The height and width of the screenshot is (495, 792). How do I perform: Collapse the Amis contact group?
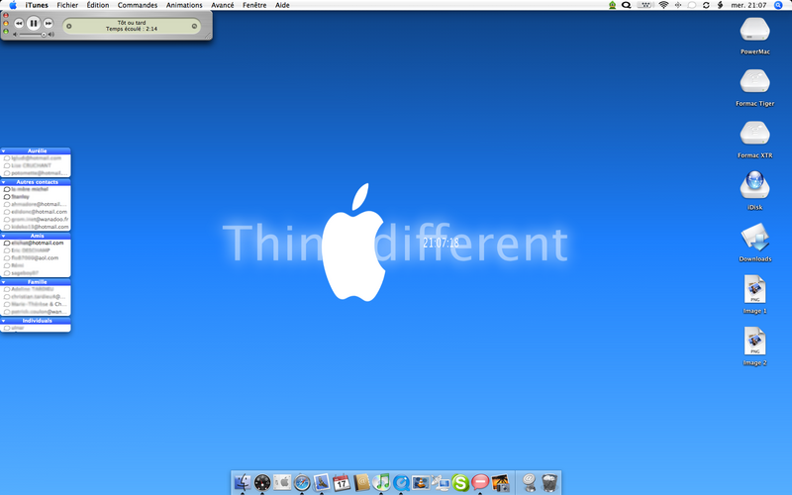click(x=4, y=236)
